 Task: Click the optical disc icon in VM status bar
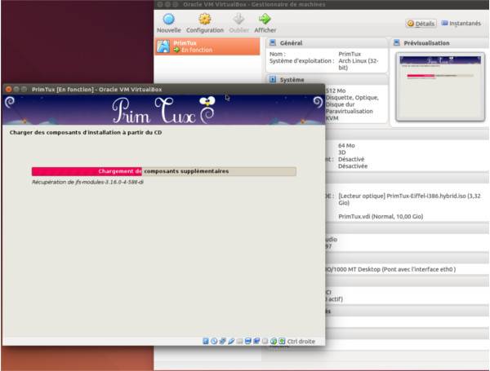214,341
